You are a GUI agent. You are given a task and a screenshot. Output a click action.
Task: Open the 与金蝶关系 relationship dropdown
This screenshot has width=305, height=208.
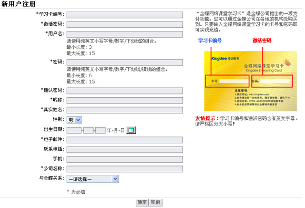click(x=93, y=179)
